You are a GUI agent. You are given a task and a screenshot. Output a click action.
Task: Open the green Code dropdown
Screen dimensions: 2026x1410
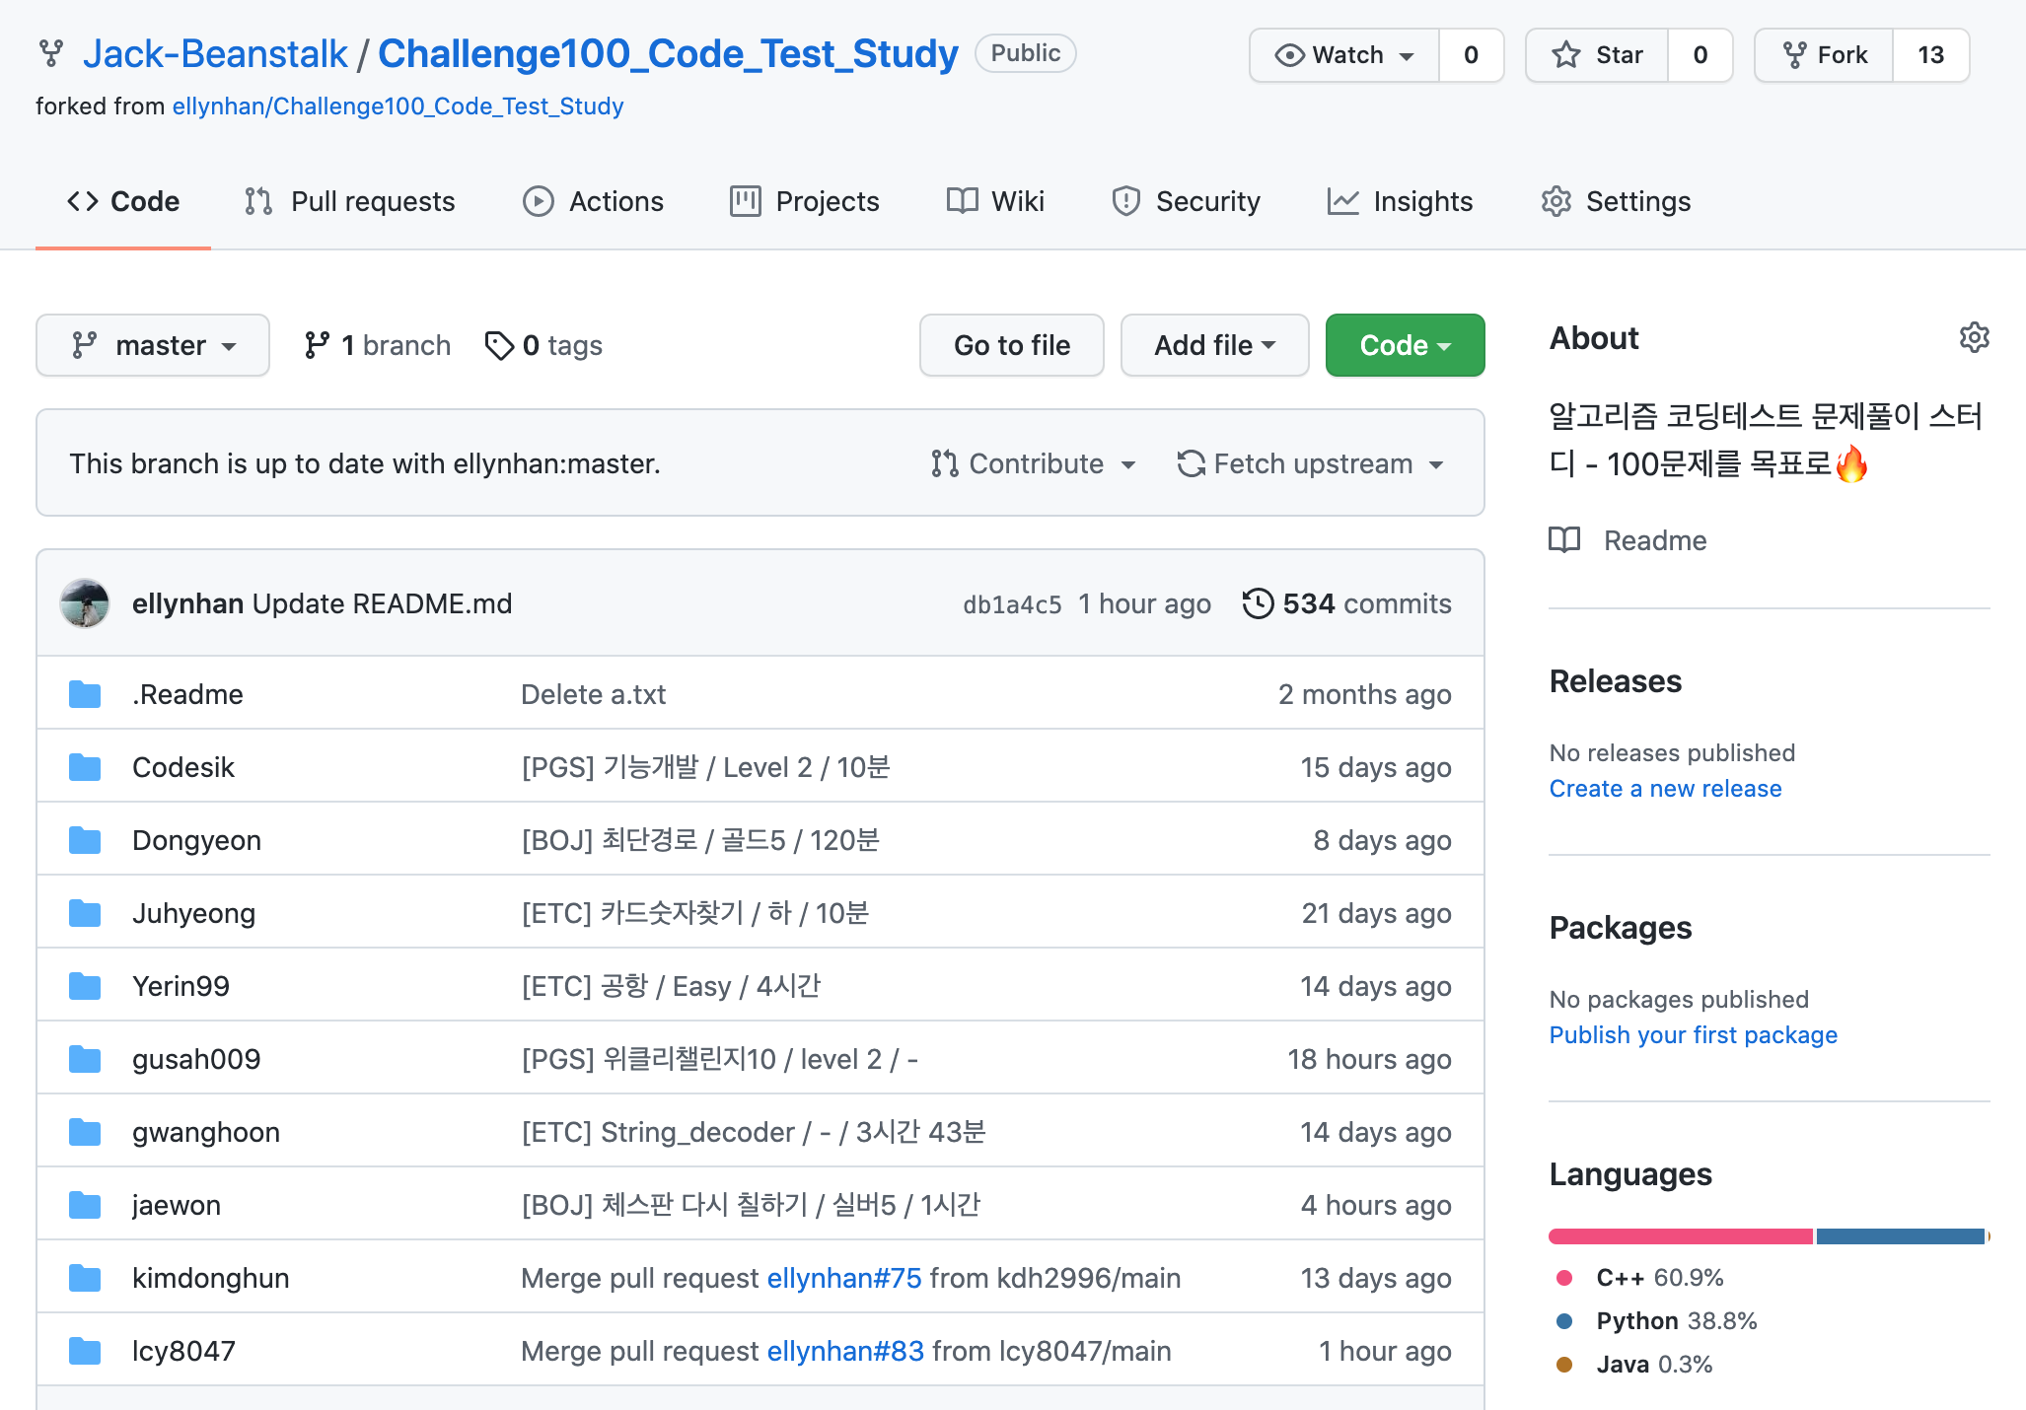1404,345
